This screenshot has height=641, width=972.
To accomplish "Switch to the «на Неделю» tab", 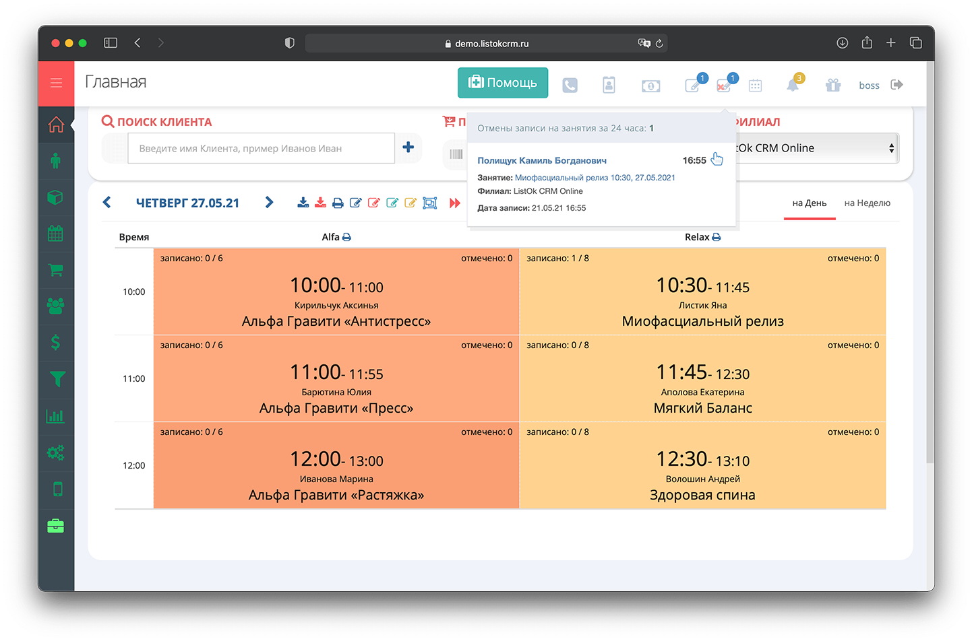I will pos(867,203).
